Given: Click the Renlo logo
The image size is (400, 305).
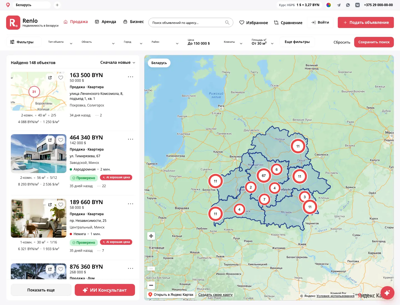Looking at the screenshot, I should point(32,22).
